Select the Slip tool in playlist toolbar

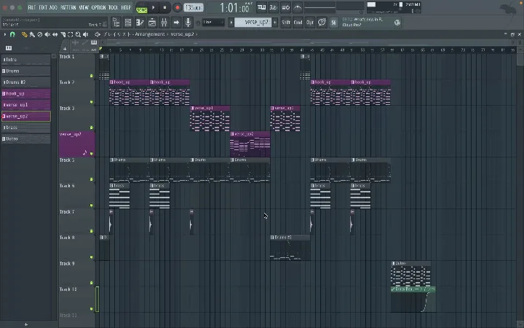tap(55, 34)
